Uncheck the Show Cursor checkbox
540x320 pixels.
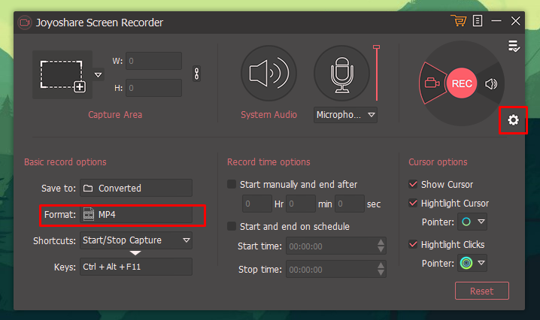pyautogui.click(x=413, y=184)
